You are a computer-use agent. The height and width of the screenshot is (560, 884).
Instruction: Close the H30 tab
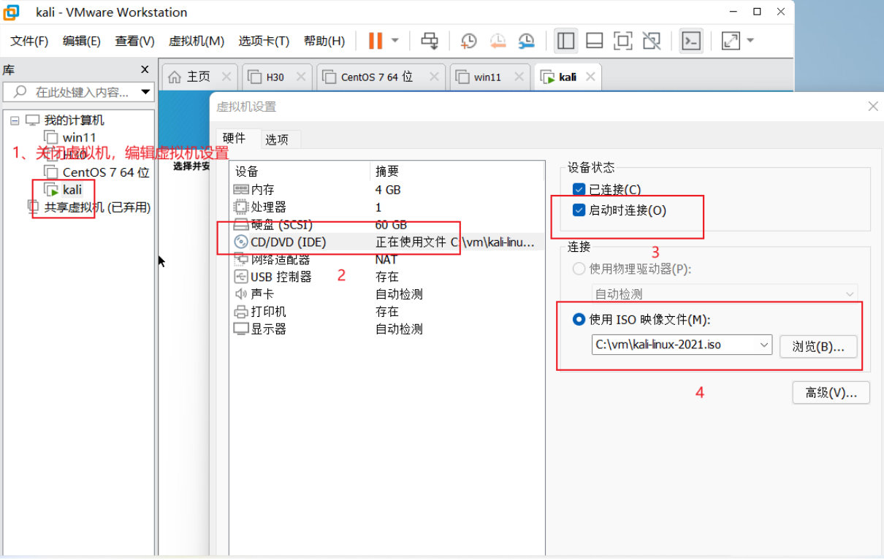pos(300,77)
